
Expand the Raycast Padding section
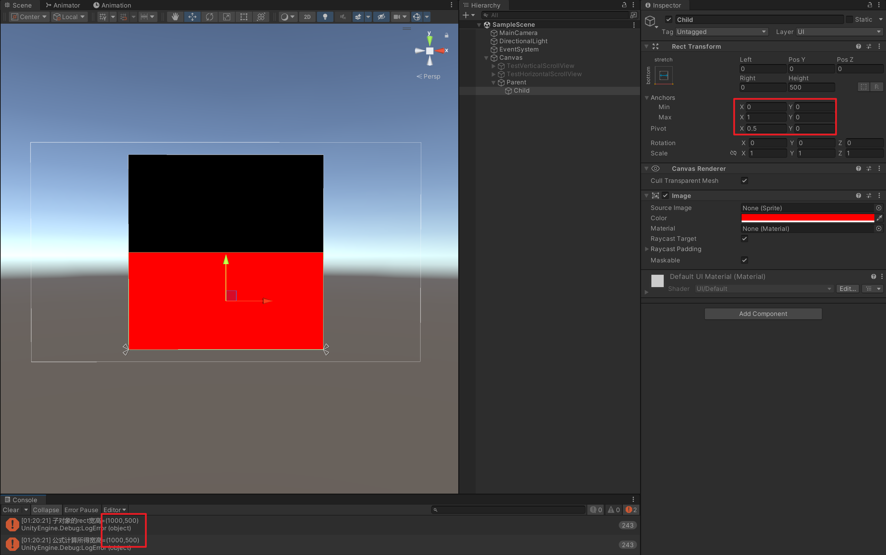point(646,249)
